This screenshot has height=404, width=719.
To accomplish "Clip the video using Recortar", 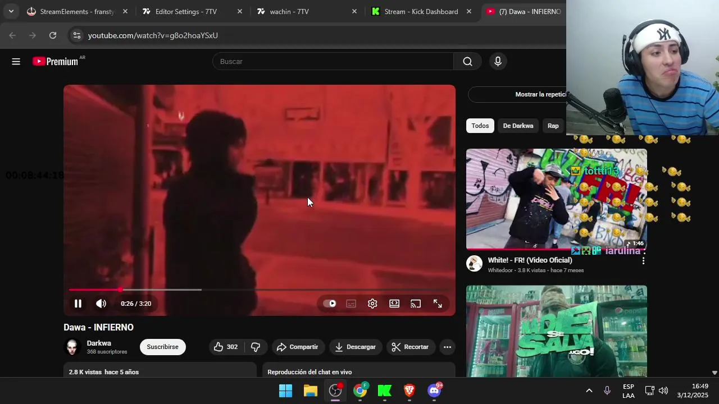I will pyautogui.click(x=411, y=347).
